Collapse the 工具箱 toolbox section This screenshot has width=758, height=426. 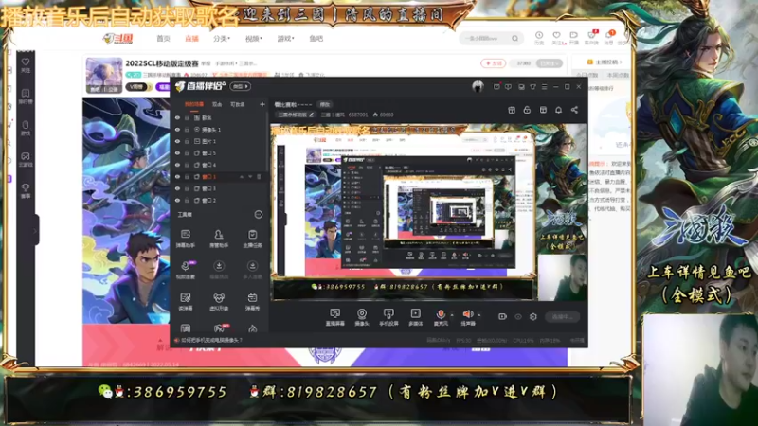point(259,215)
